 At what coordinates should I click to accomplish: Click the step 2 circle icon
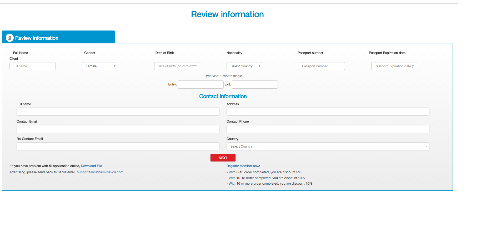point(10,38)
